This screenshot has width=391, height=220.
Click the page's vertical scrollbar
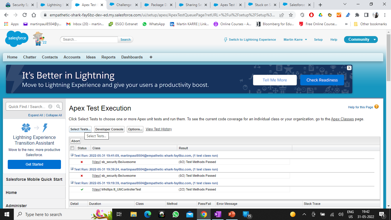click(x=388, y=57)
